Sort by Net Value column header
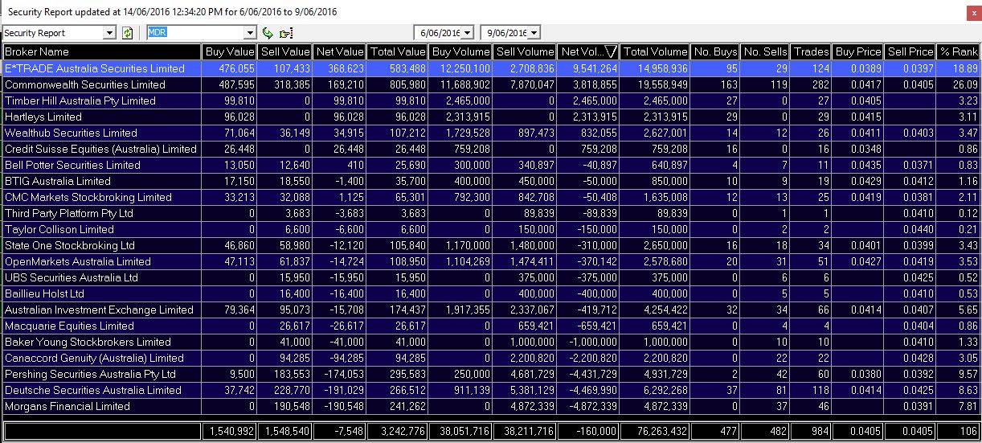 pos(339,51)
